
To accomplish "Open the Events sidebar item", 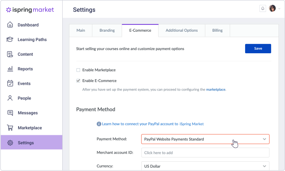I will (x=32, y=84).
